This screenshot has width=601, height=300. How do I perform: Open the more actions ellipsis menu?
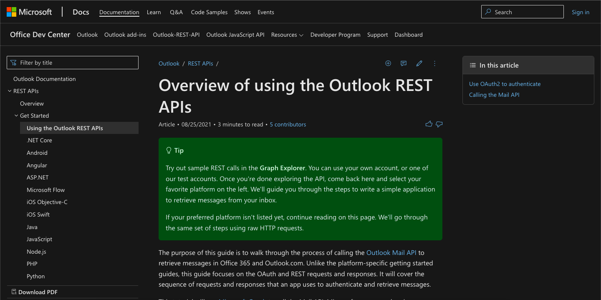(435, 63)
